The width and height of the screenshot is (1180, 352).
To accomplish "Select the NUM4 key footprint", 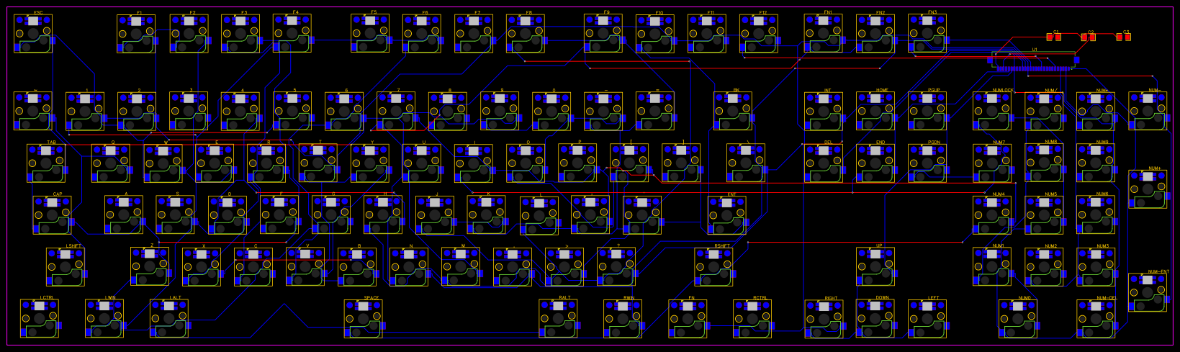I will [x=992, y=215].
